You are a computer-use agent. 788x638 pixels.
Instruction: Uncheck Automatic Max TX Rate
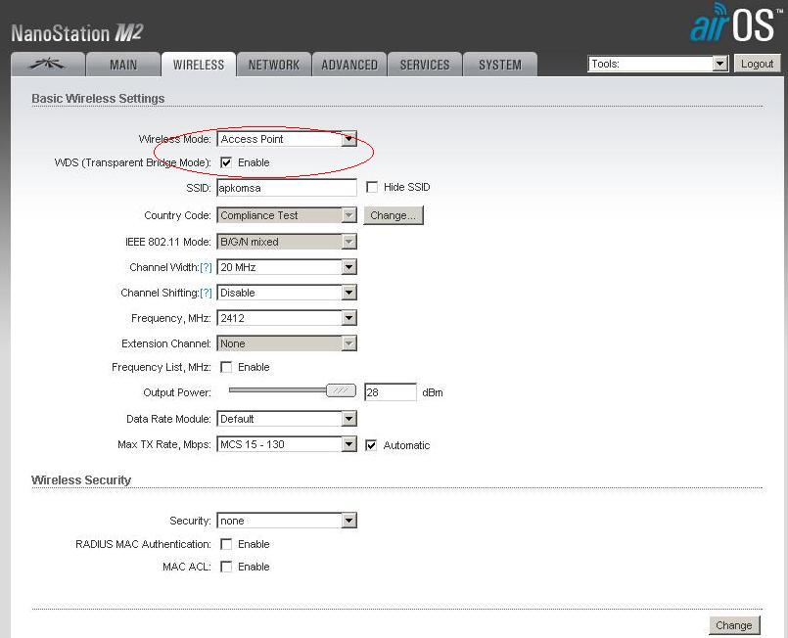click(371, 445)
